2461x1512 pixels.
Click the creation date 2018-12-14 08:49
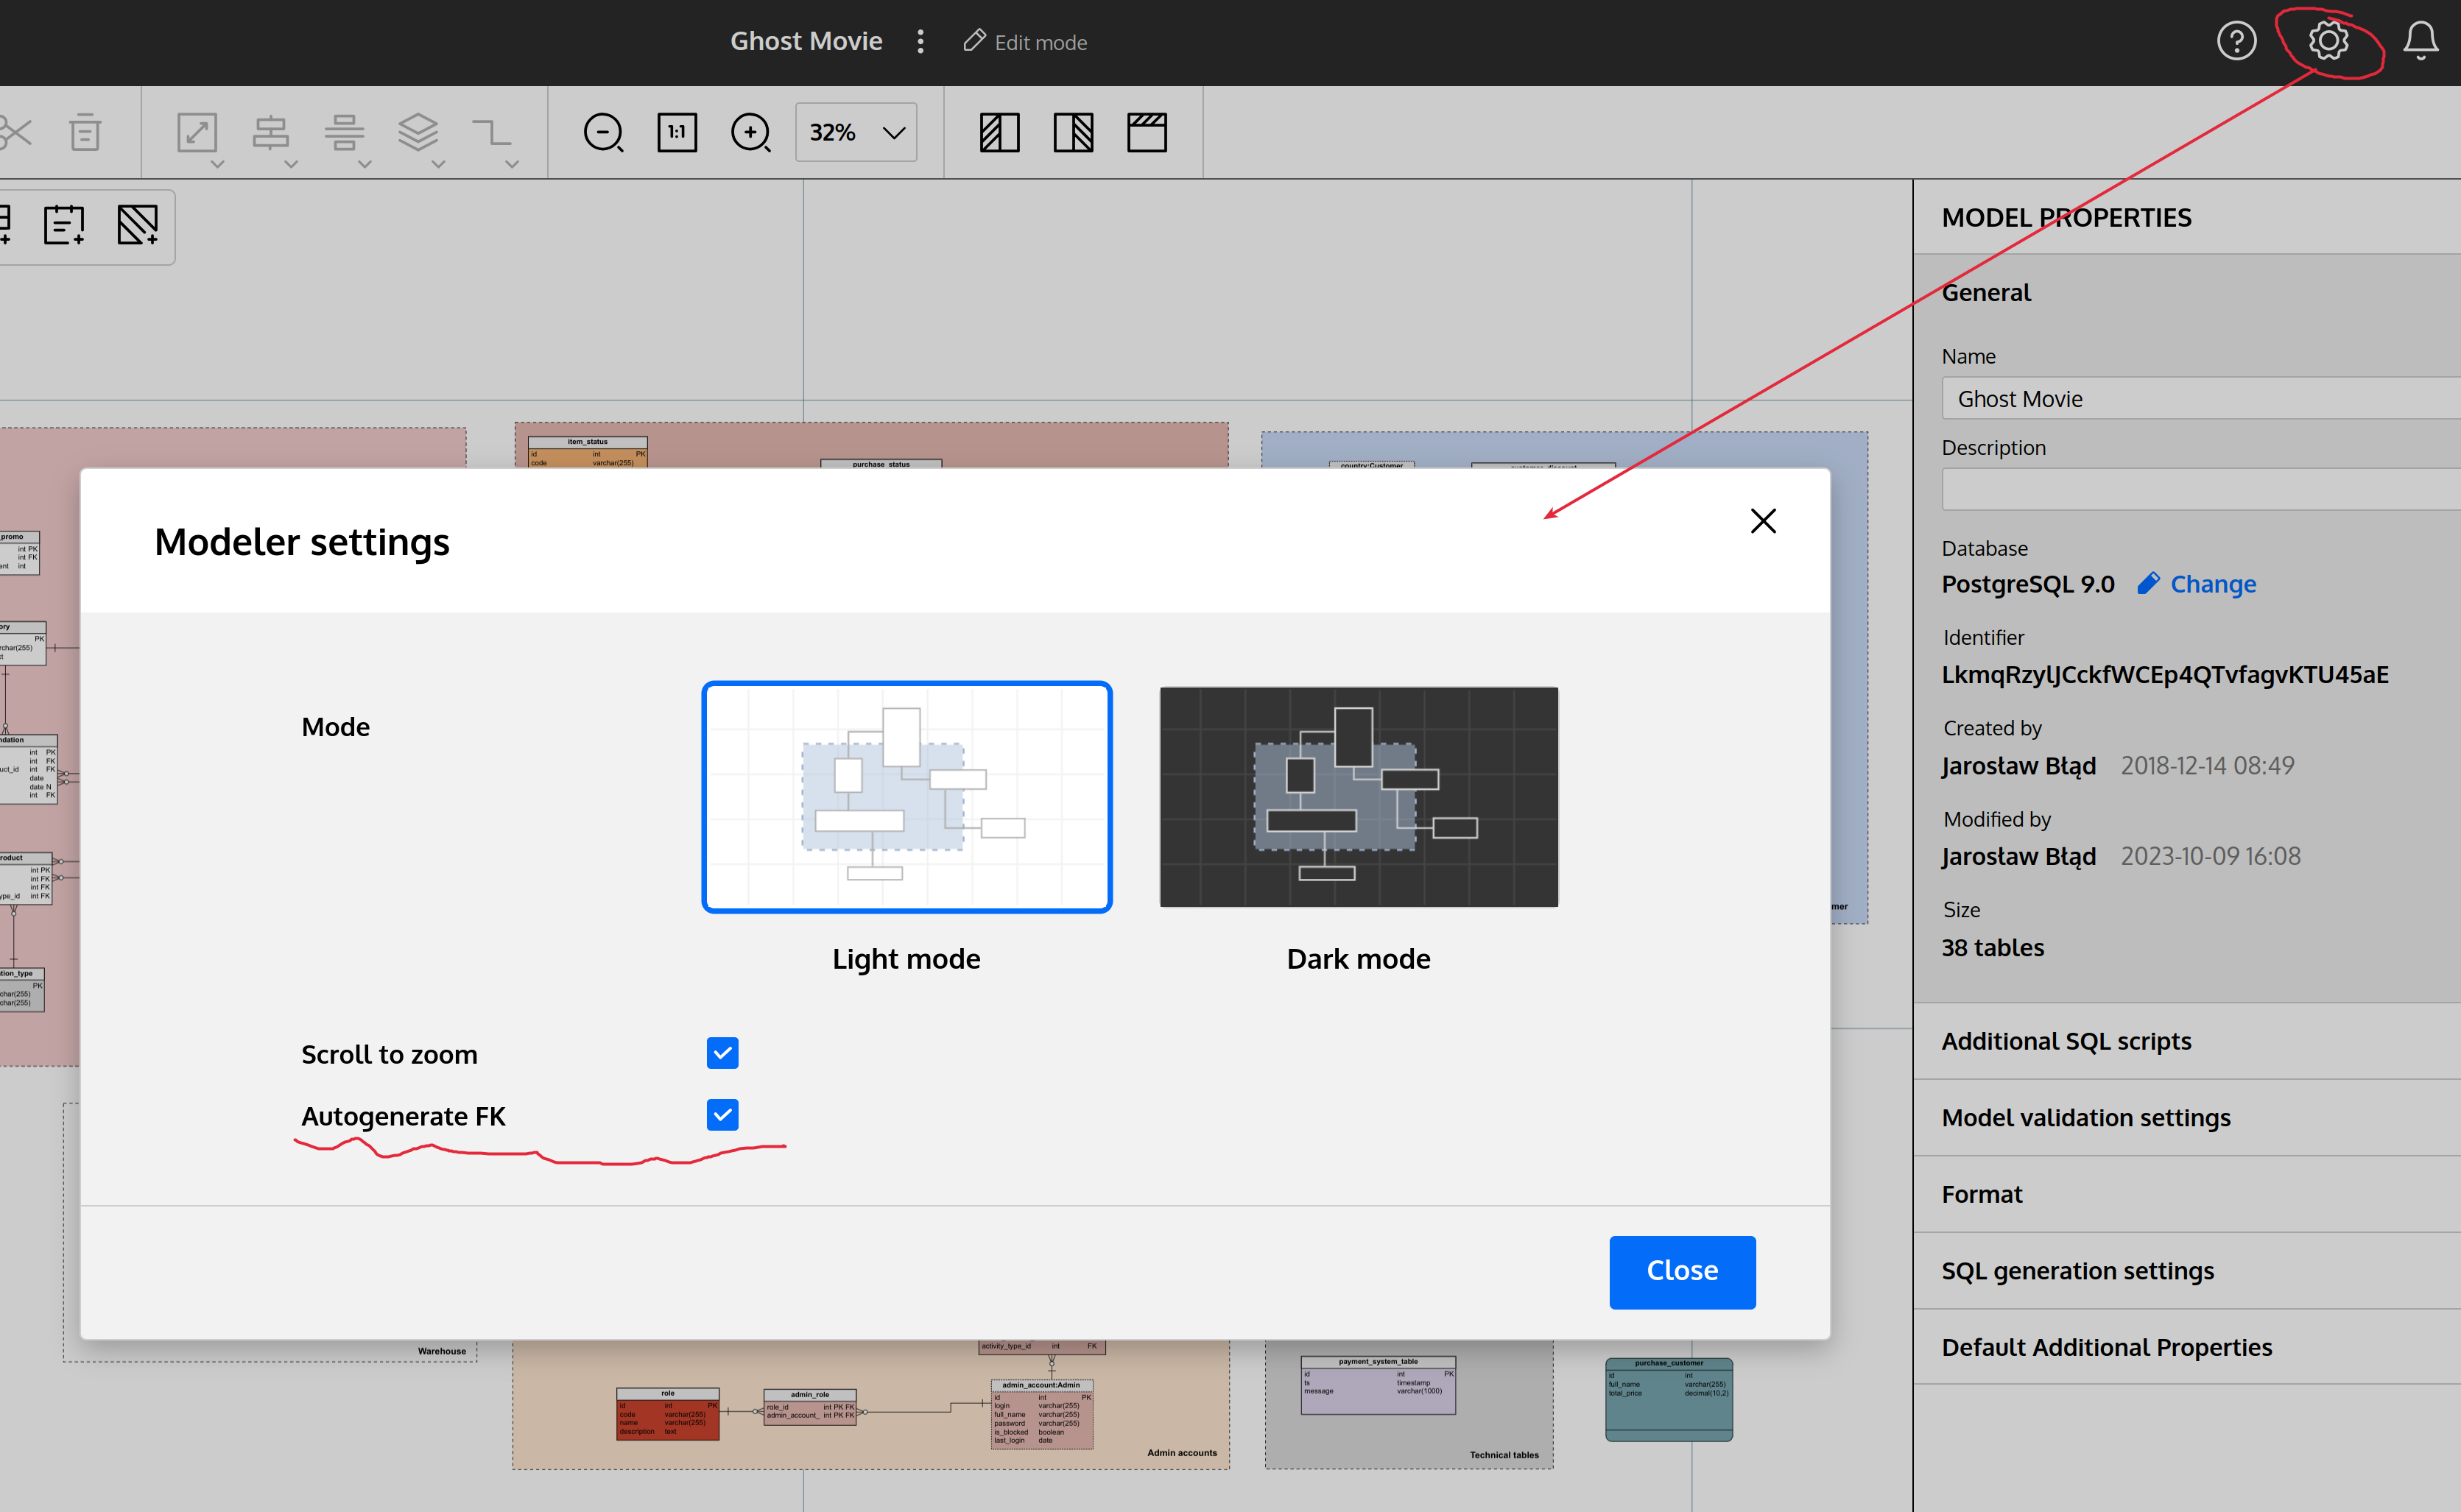click(2207, 766)
